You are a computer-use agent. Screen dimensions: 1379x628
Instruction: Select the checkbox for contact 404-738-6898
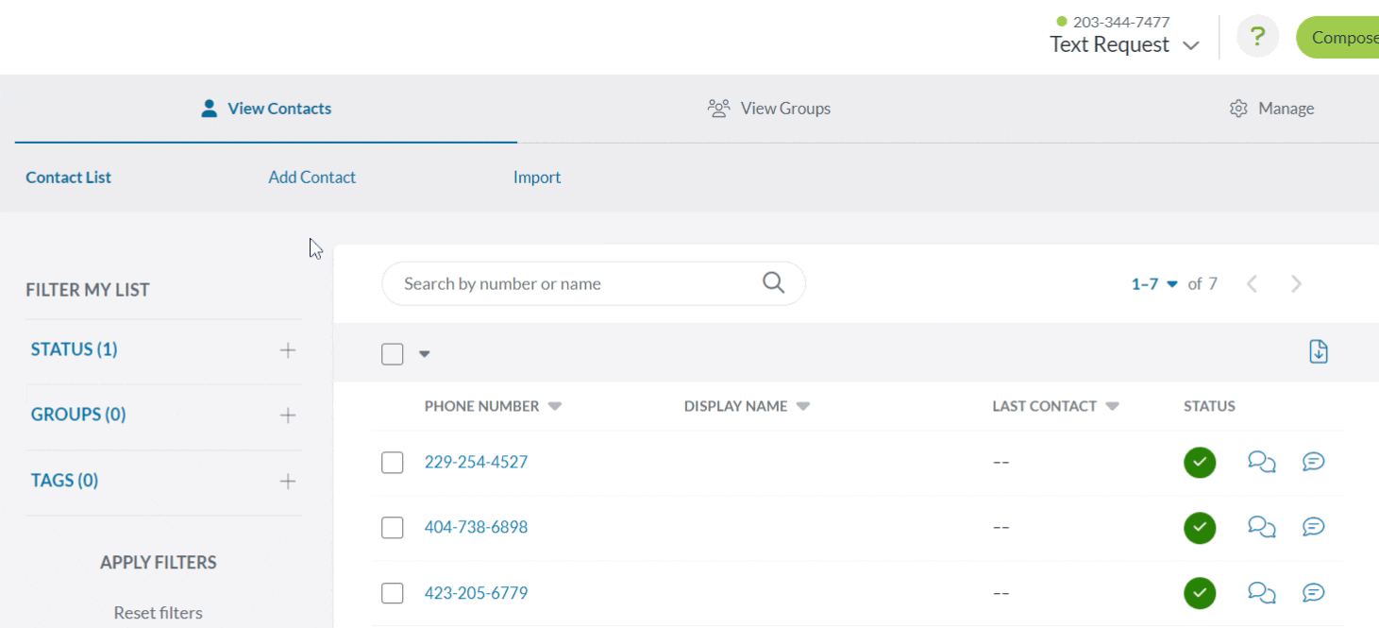[x=393, y=527]
